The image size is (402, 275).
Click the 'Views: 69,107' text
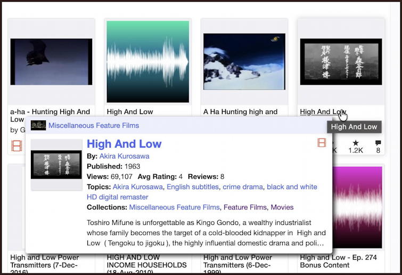[110, 176]
